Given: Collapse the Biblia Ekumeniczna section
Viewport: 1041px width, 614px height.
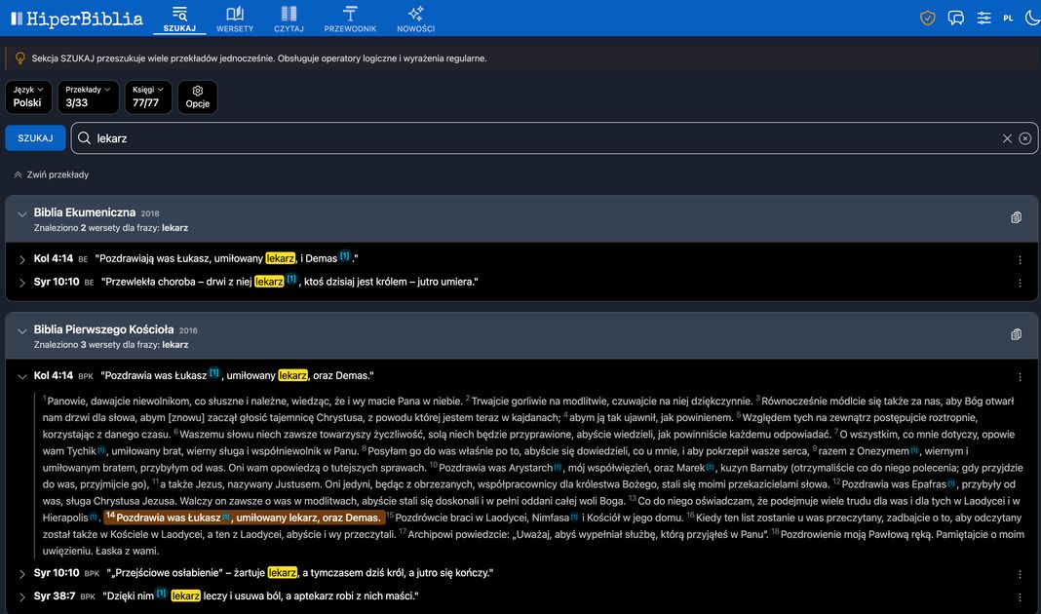Looking at the screenshot, I should (21, 215).
